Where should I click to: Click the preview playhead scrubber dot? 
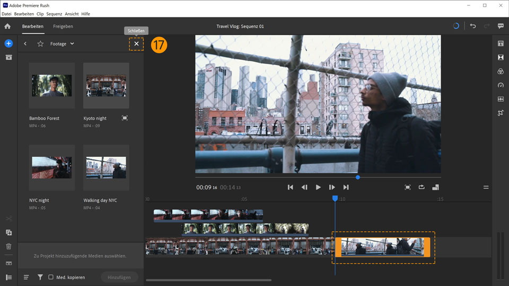(358, 177)
